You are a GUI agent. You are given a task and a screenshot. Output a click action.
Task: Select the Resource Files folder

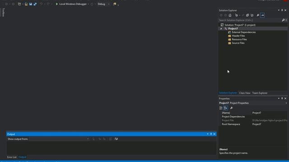[239, 39]
